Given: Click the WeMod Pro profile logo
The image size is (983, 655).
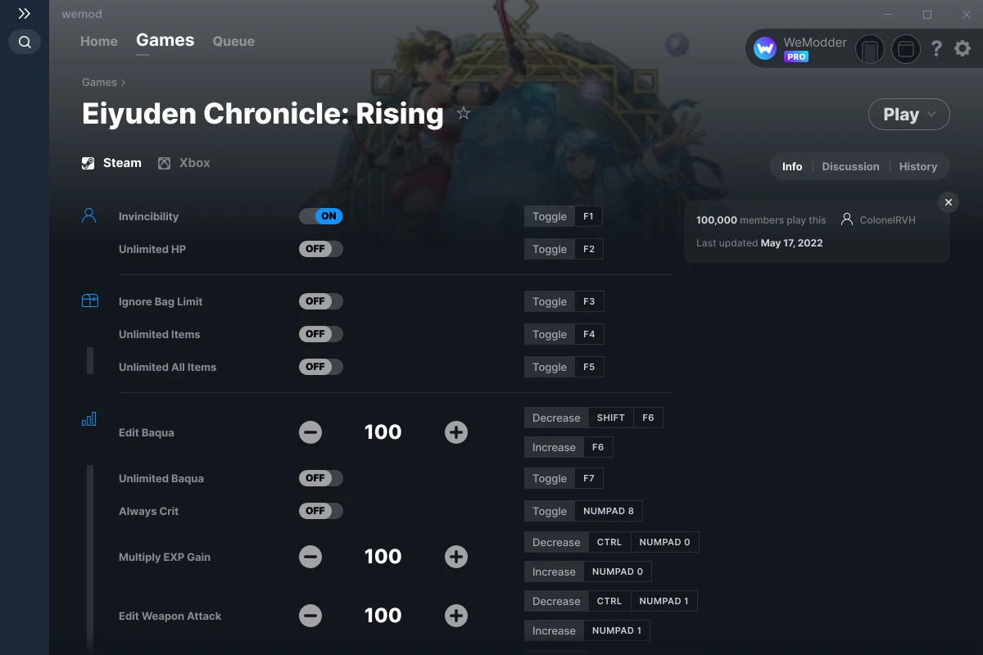Looking at the screenshot, I should (x=764, y=47).
